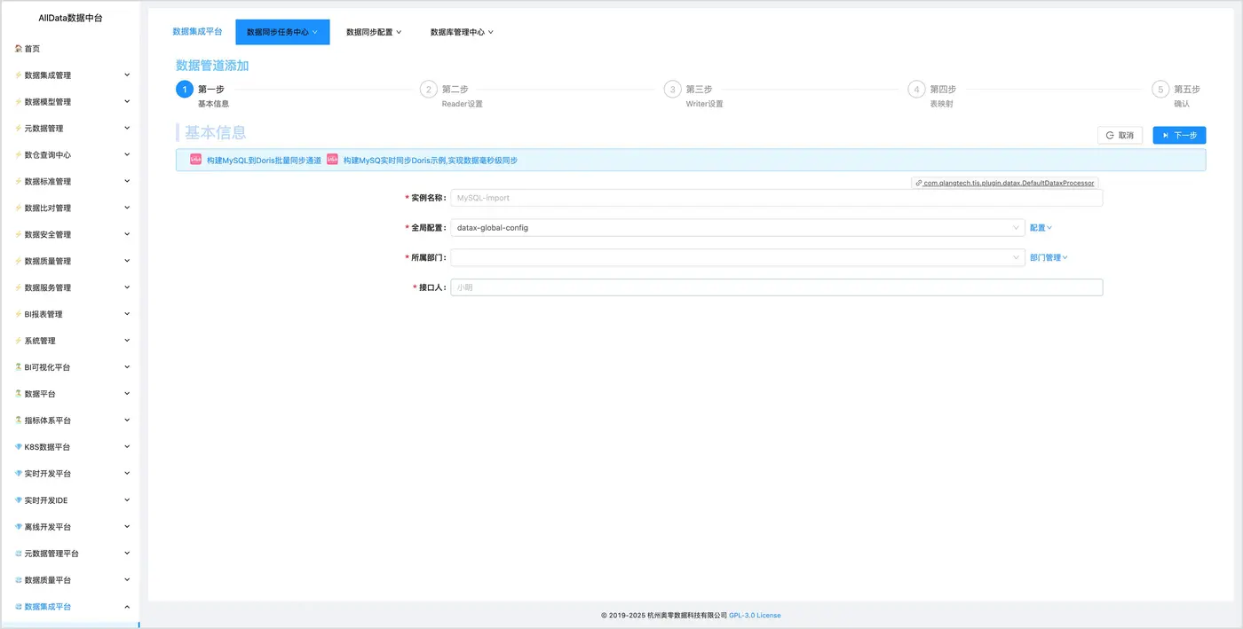Screen dimensions: 1243x629
Task: Open link 构建MySQ实时同步Doris示例
Action: [431, 161]
